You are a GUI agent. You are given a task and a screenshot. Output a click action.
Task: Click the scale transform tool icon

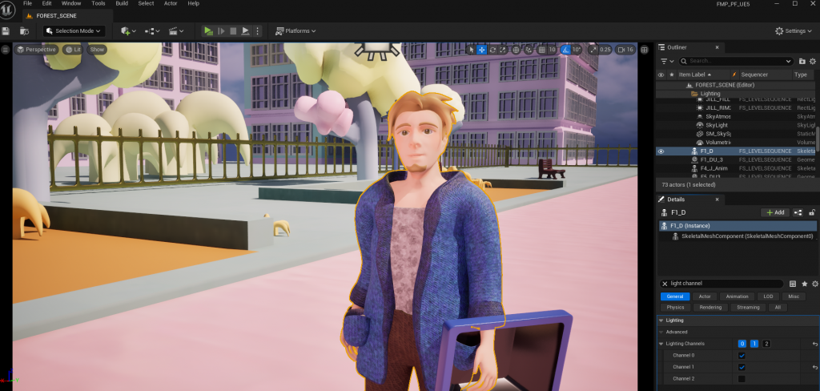point(504,50)
